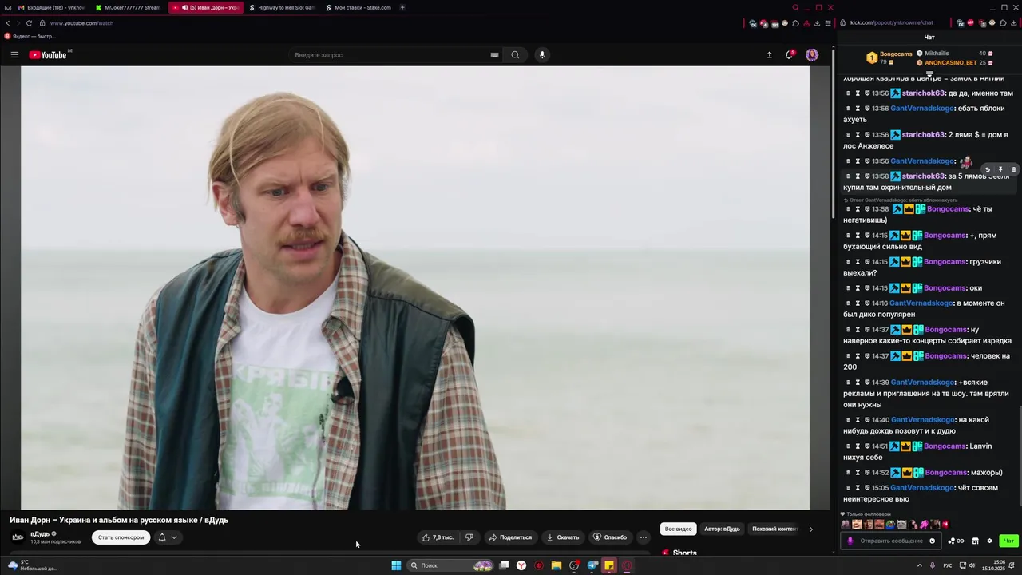Screen dimensions: 1022x575
Task: Click the Стать спонсором button
Action: click(121, 537)
